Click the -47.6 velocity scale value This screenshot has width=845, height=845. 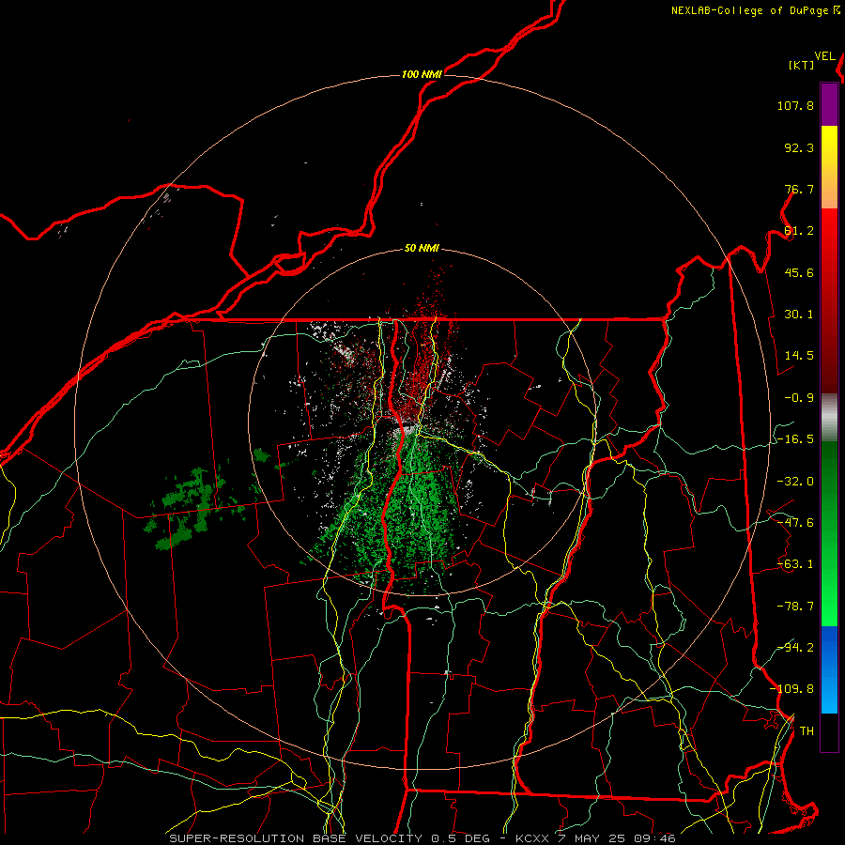point(795,523)
